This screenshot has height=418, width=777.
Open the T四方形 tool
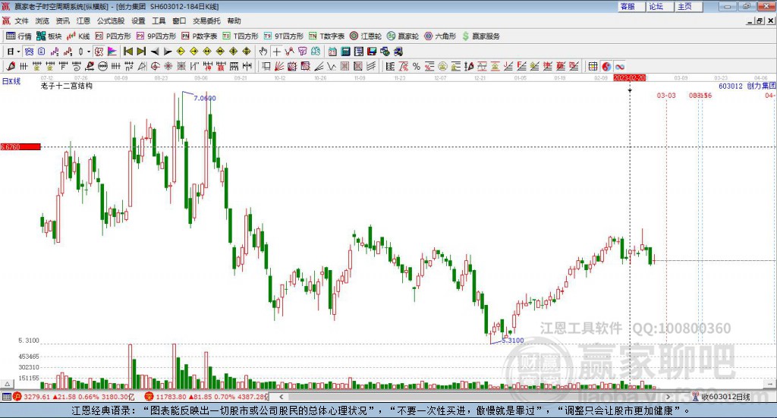[241, 36]
